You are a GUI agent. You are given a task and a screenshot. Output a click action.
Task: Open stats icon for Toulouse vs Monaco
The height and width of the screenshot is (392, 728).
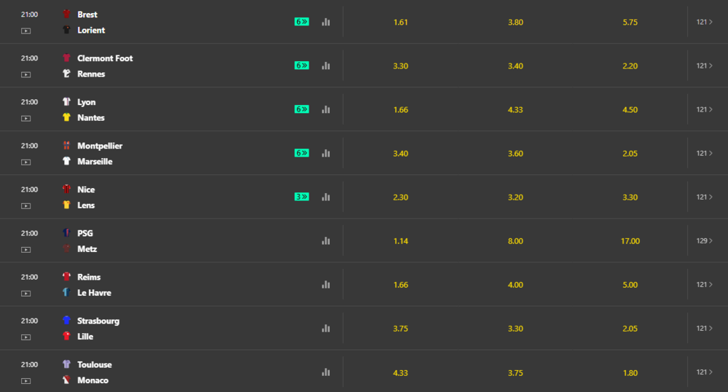[326, 372]
